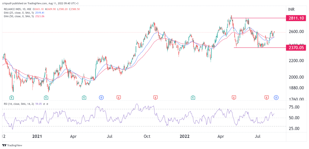This screenshot has width=309, height=149.
Task: Click the blue D dividend marker before July 2021
Action: [x=101, y=97]
